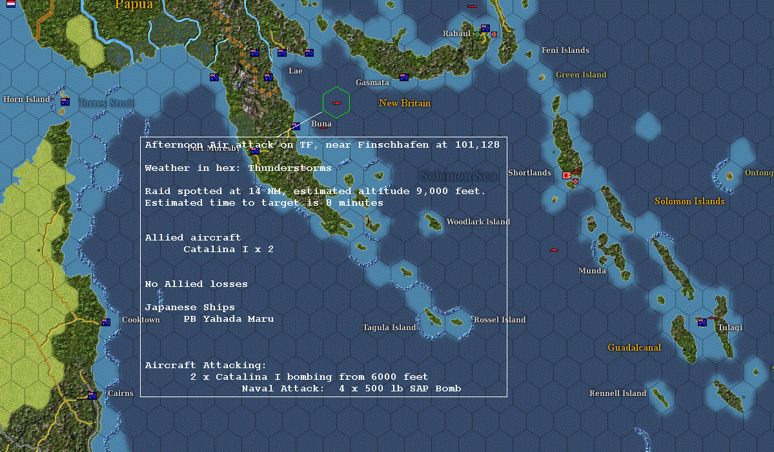Screen dimensions: 774x452
Task: Select the Japanese ship inside the green hex
Action: click(337, 103)
